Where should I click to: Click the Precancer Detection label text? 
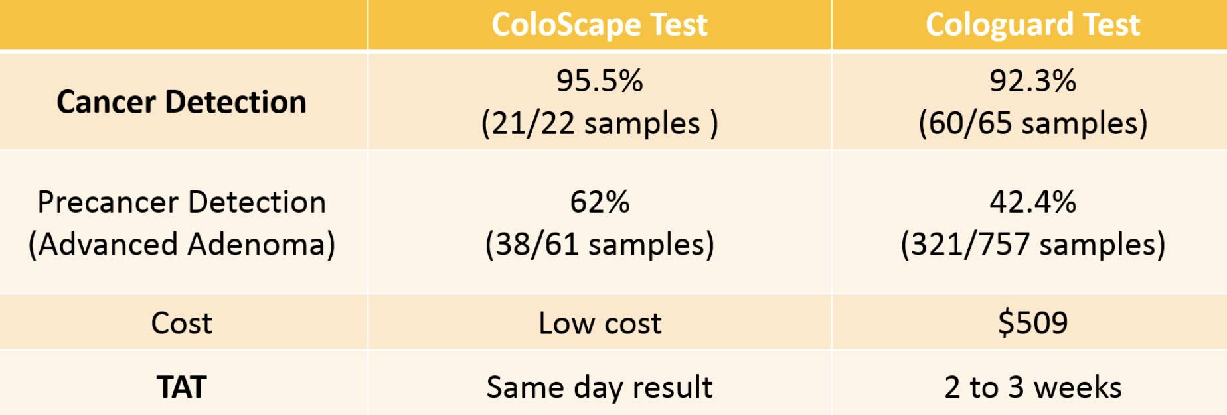click(x=181, y=202)
